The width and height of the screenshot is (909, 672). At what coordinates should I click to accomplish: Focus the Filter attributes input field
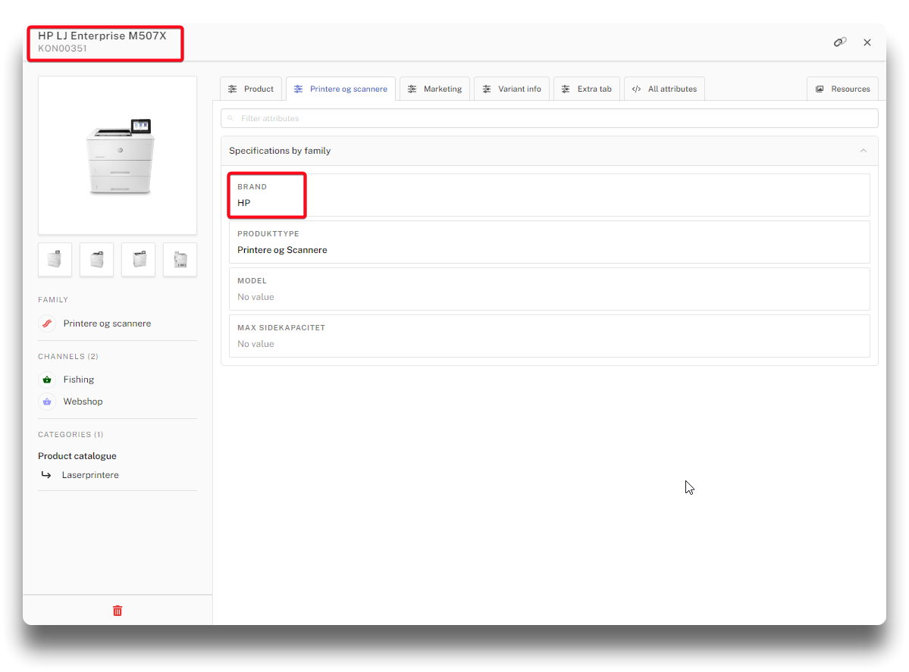pyautogui.click(x=550, y=118)
